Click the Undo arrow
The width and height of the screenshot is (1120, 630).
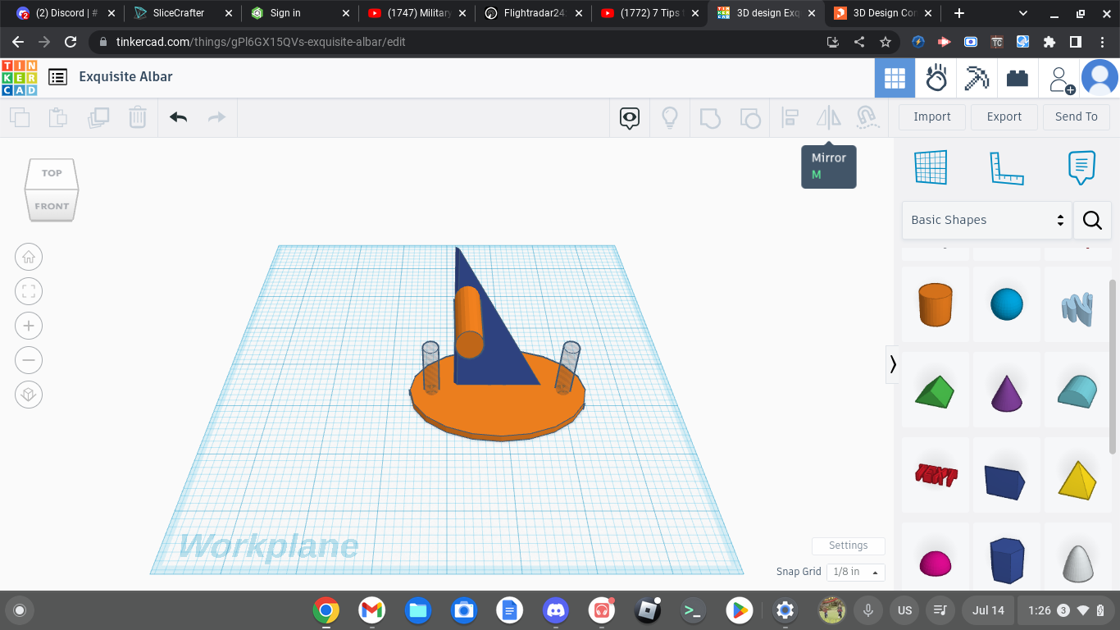click(179, 117)
